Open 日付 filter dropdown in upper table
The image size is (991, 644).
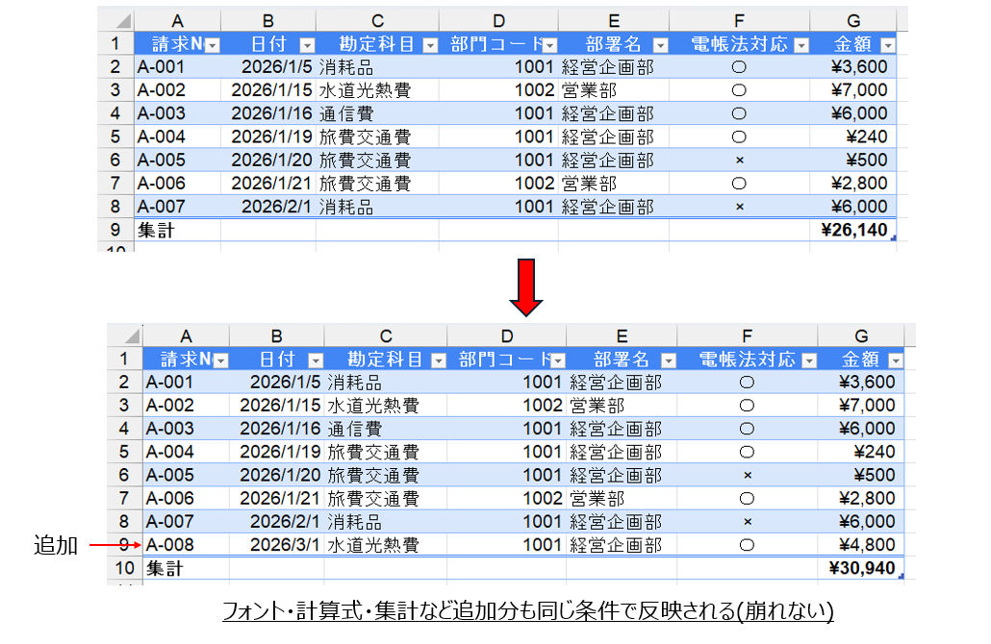(x=307, y=45)
